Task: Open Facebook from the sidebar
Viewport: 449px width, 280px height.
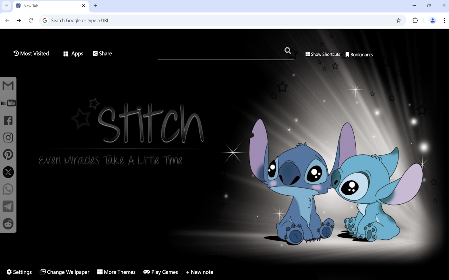Action: click(8, 120)
